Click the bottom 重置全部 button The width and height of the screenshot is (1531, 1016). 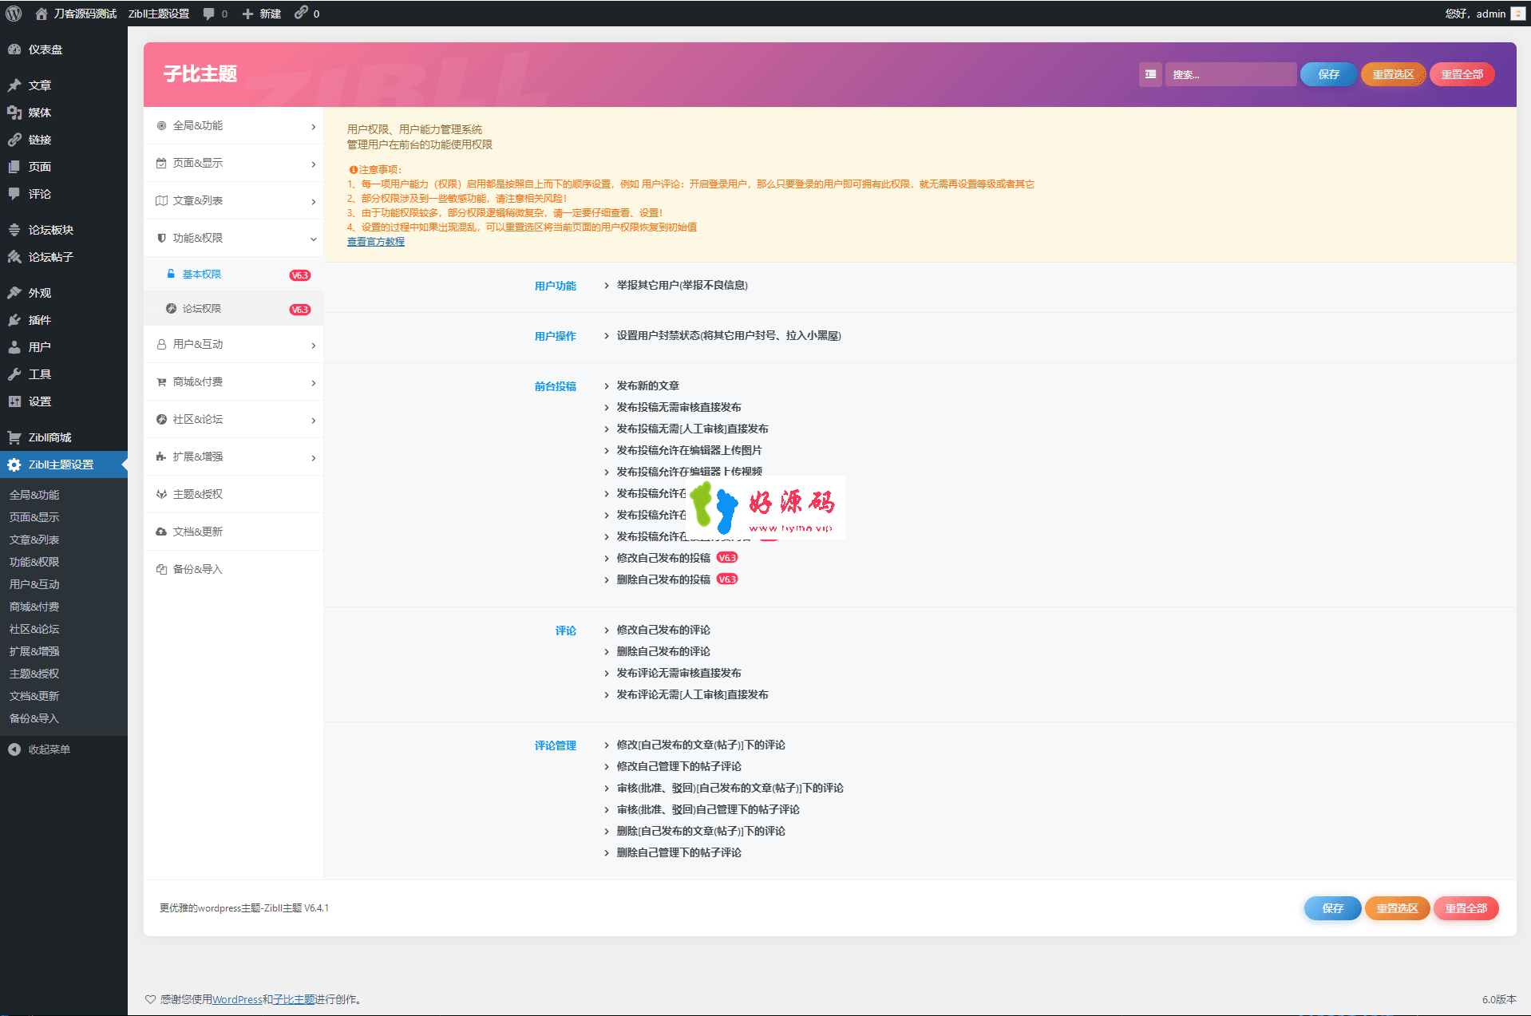point(1466,908)
